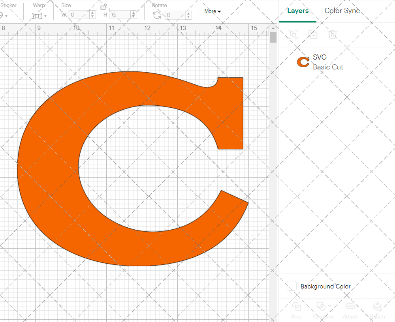Click the Rotate icon in the toolbar
The height and width of the screenshot is (322, 395).
[x=156, y=14]
